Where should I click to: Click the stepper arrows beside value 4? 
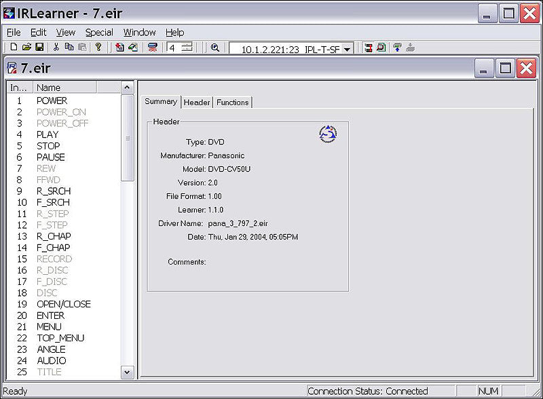click(x=187, y=47)
